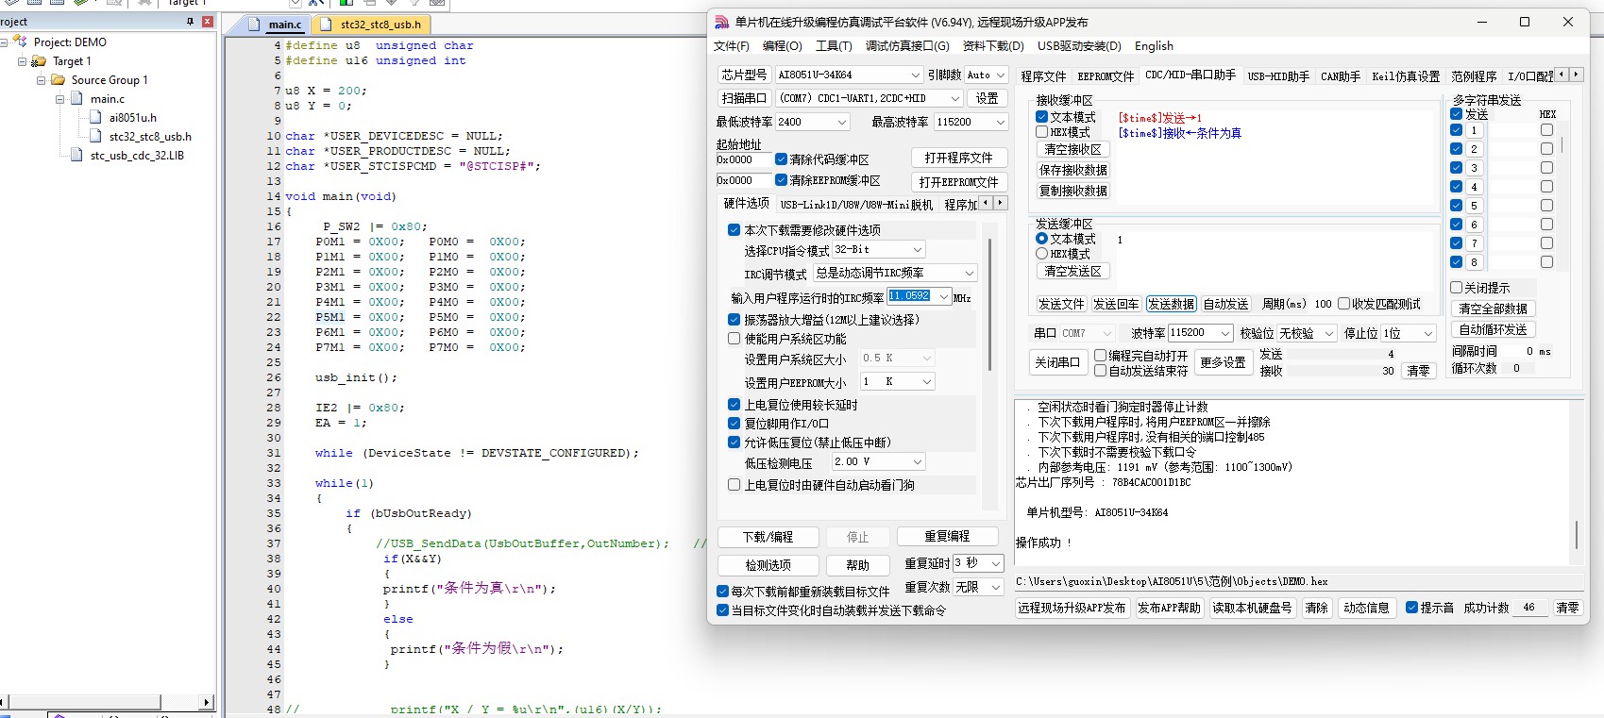The height and width of the screenshot is (718, 1604).
Task: Click the ISP software title bar app icon
Action: (x=722, y=22)
